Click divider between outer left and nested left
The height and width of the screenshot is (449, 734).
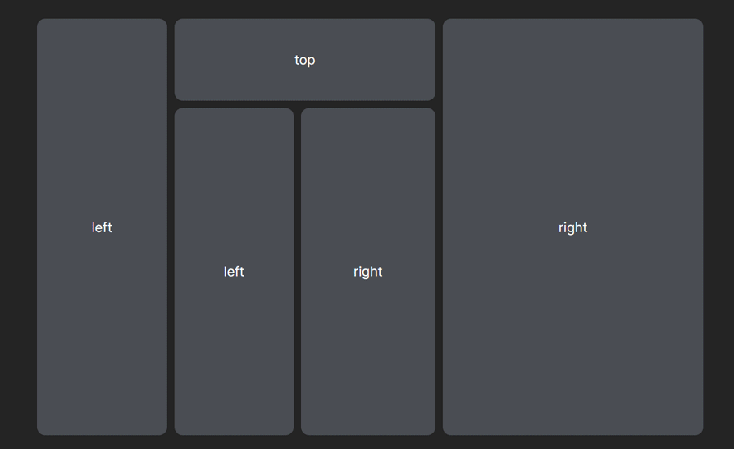[171, 272]
